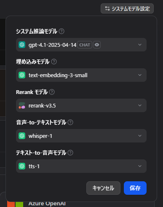
Task: Click help icon beside 音声-to-テキストモデル
Action: [70, 122]
